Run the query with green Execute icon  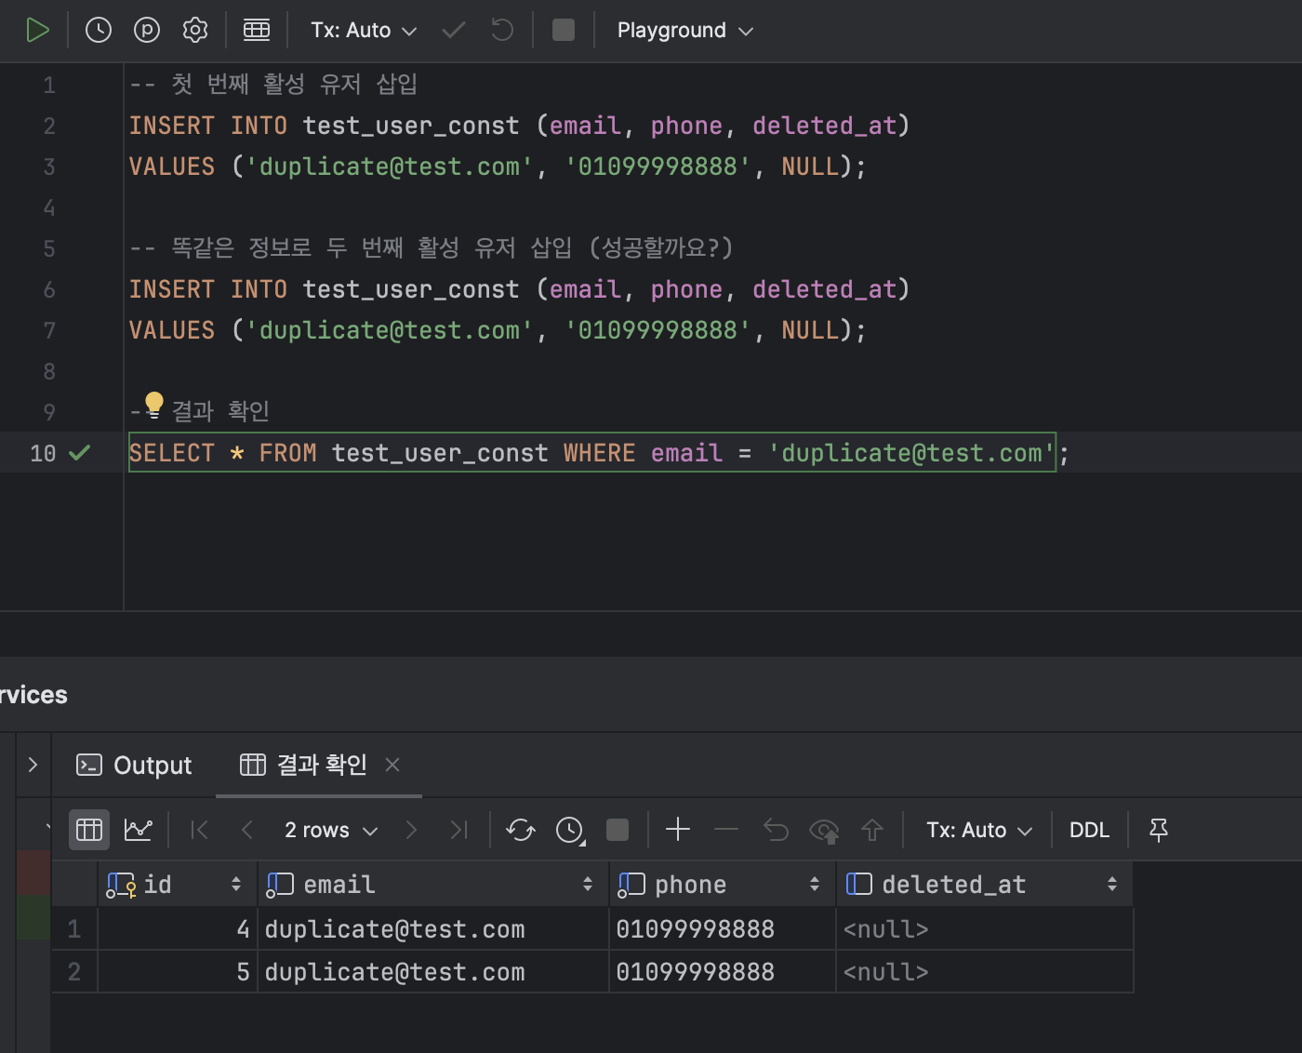[x=37, y=30]
